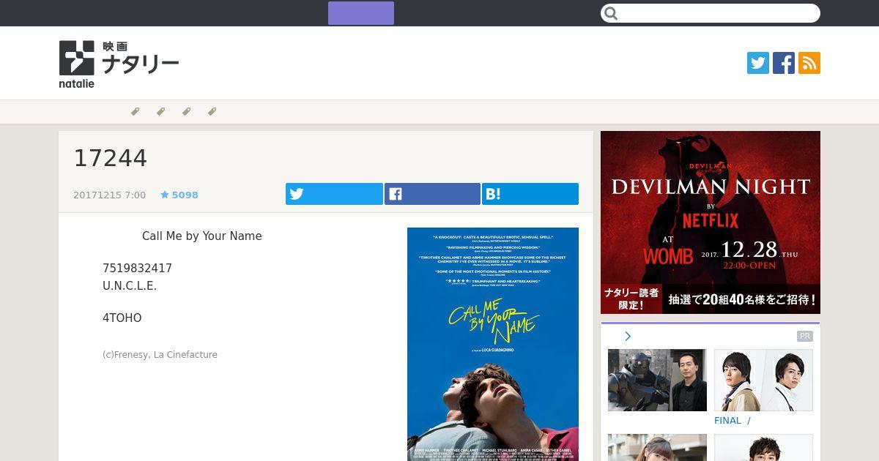Click the second tag icon
This screenshot has width=879, height=461.
[x=160, y=112]
